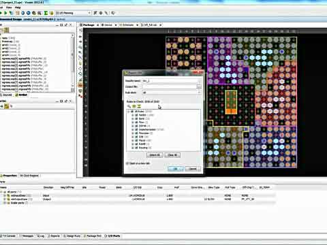Open the browse button beside Output file
327x245 pixels.
(199, 86)
